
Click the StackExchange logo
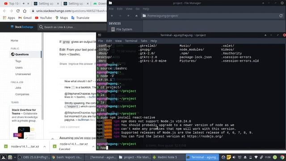pyautogui.click(x=22, y=27)
